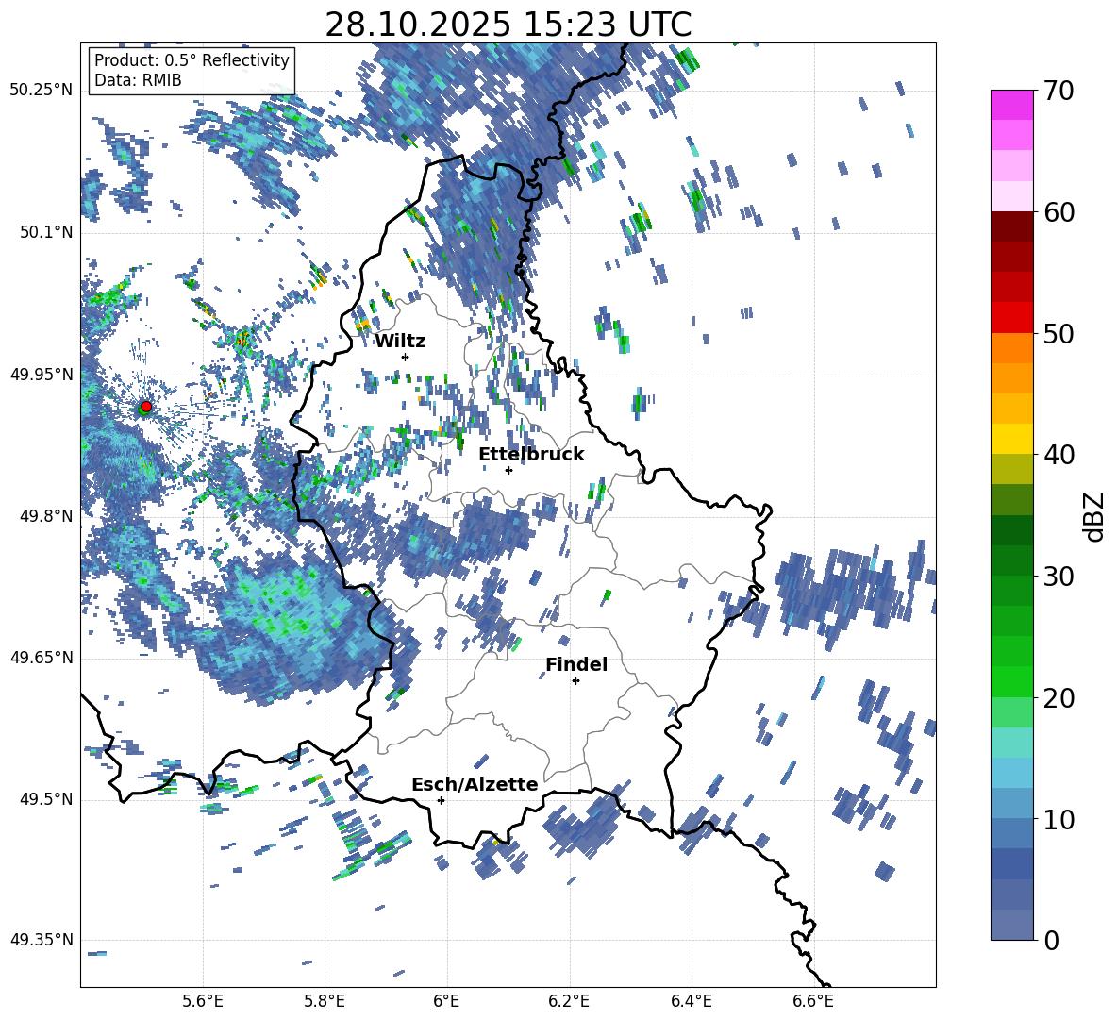
Task: Click the 49.5°N latitude label
Action: point(47,799)
